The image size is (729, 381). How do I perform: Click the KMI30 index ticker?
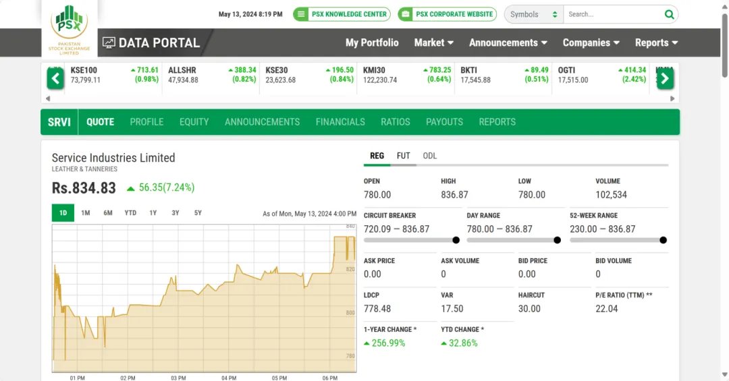point(407,75)
